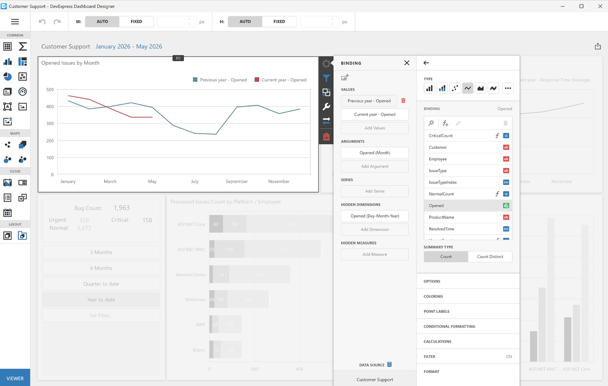Delete the chart item with red trash icon
This screenshot has width=608, height=386.
[326, 137]
